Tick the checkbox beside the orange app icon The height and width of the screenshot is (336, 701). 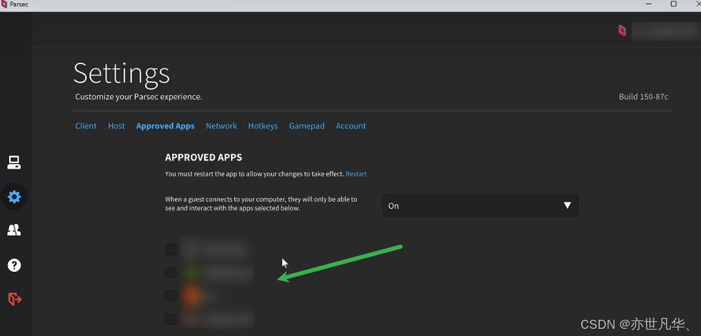coord(171,296)
